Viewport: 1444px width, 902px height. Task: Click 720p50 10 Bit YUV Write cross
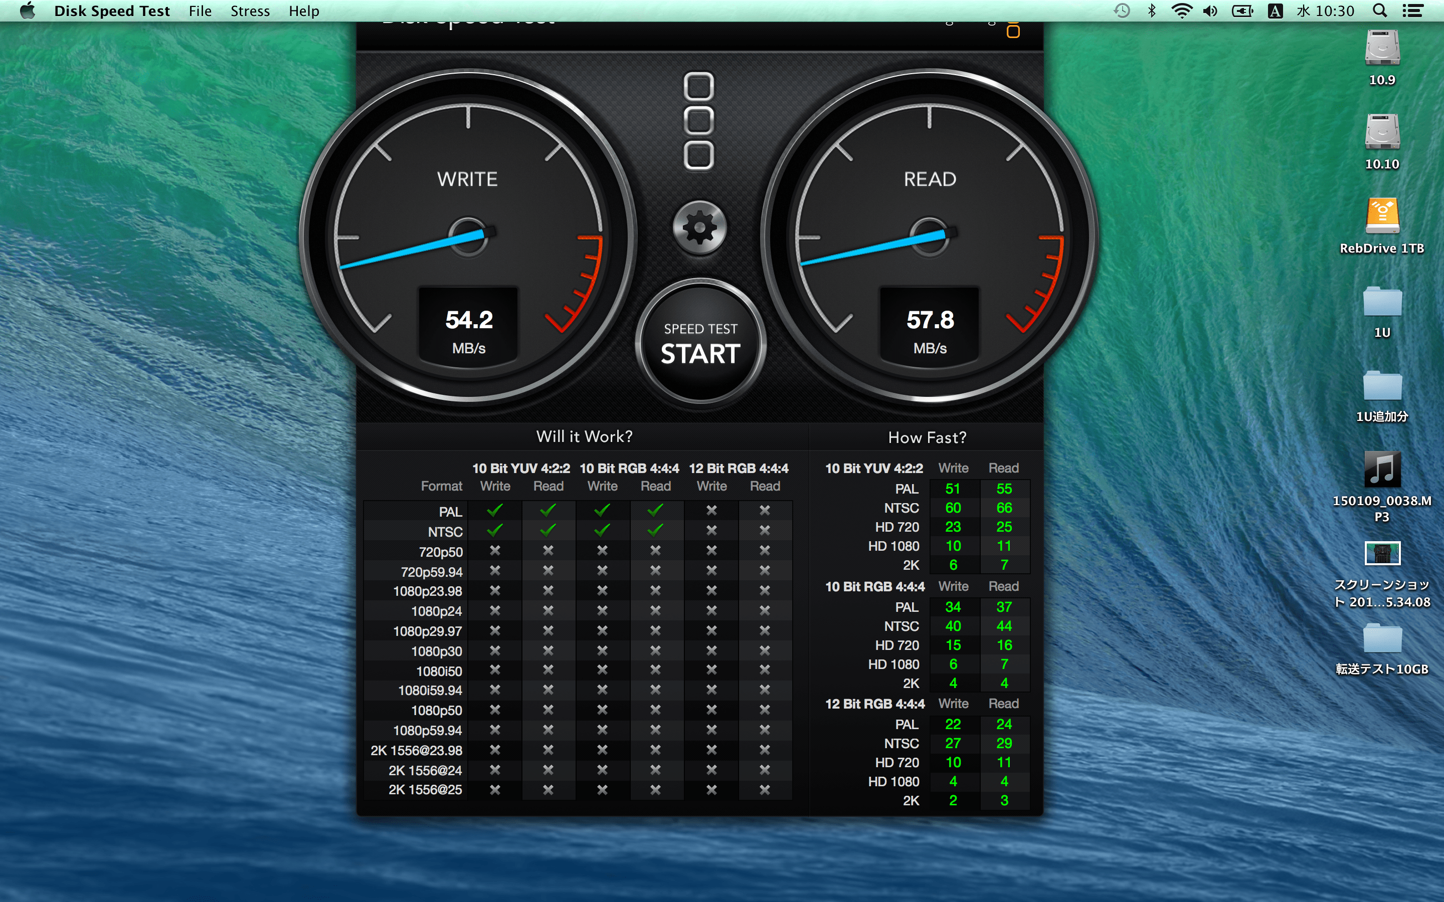tap(495, 551)
